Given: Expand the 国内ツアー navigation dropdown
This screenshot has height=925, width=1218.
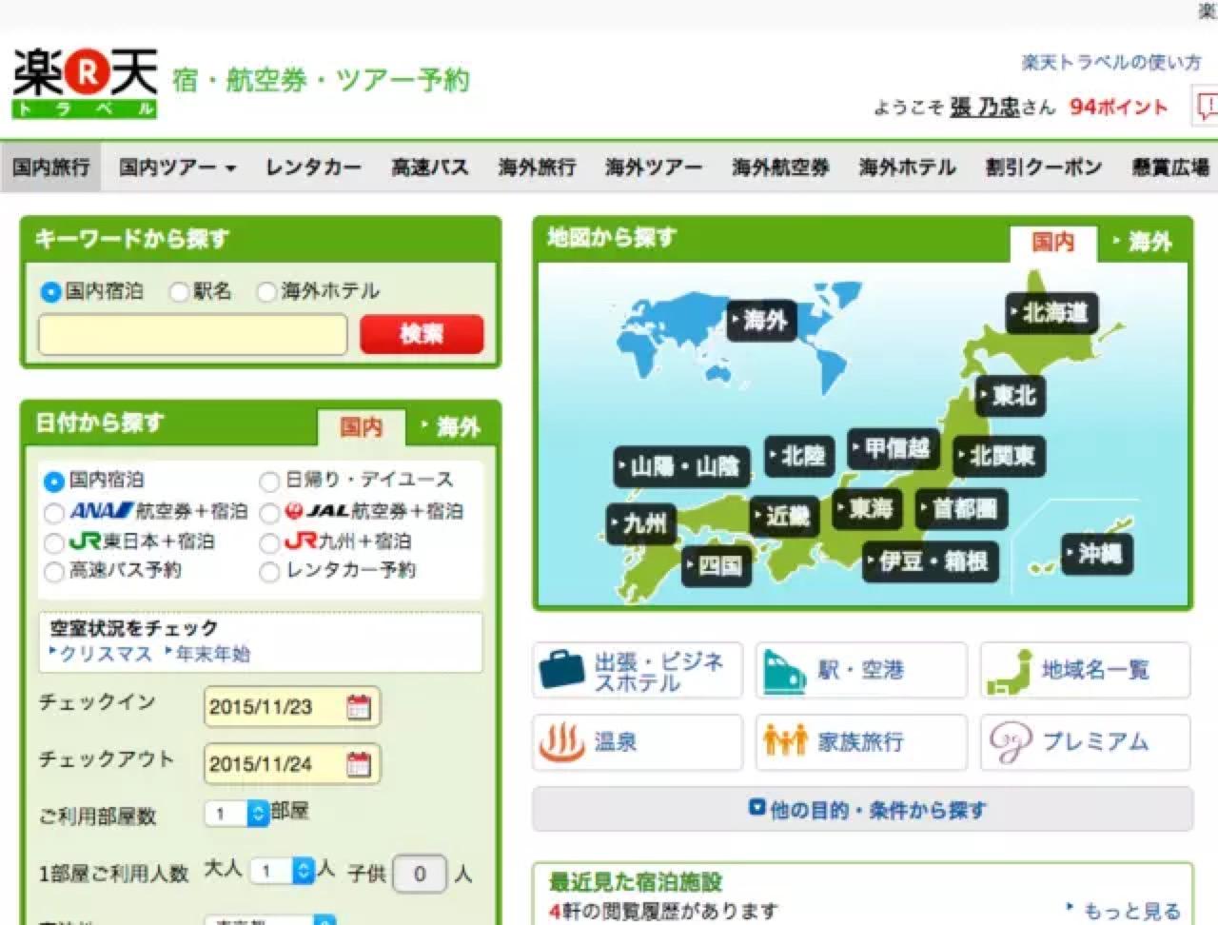Looking at the screenshot, I should point(176,167).
